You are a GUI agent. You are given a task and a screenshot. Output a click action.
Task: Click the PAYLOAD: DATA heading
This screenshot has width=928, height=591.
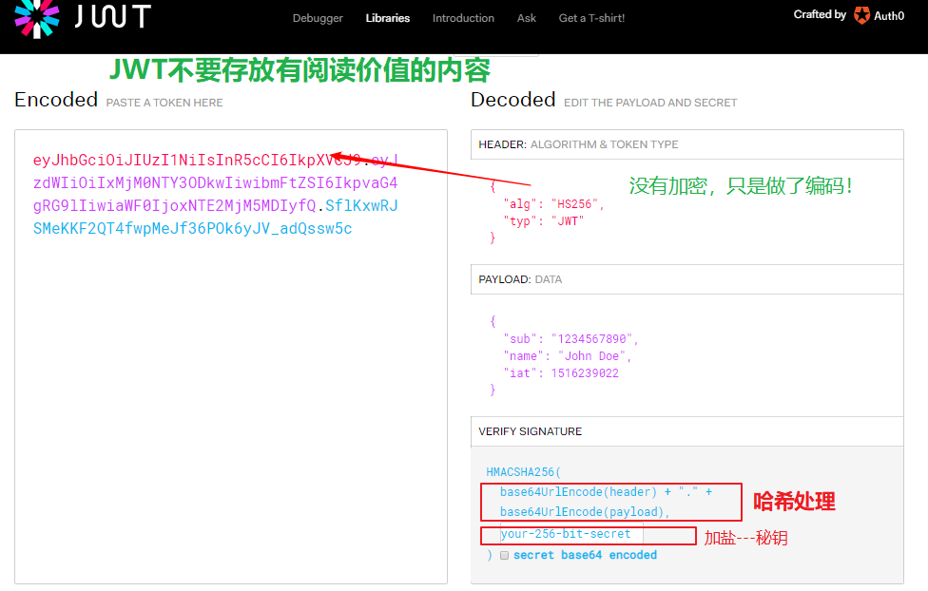click(x=520, y=279)
